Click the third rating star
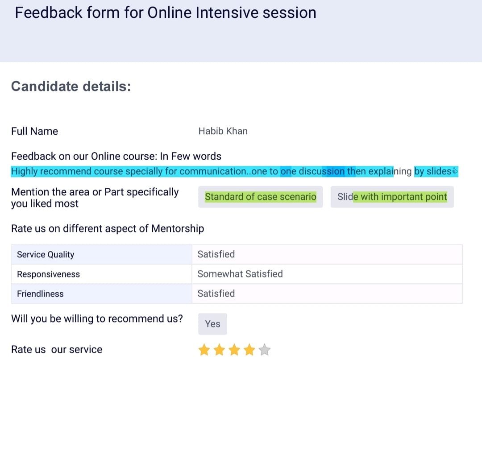The image size is (482, 455). tap(234, 350)
